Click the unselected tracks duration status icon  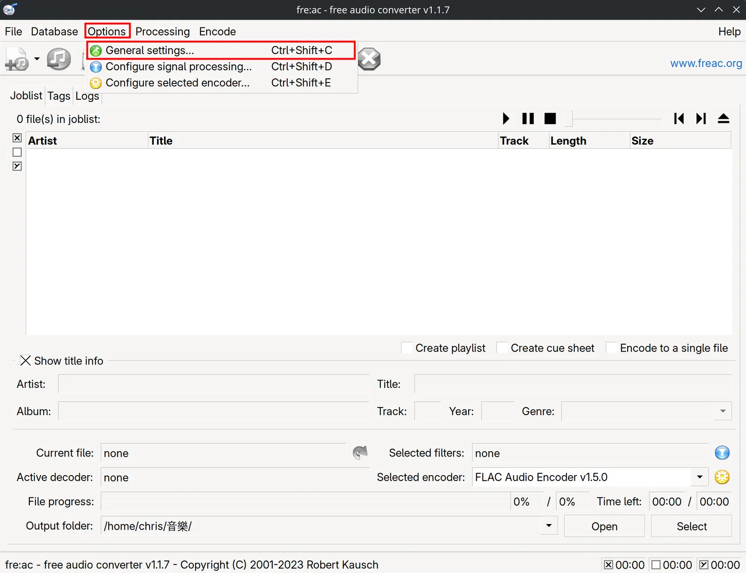tap(656, 565)
